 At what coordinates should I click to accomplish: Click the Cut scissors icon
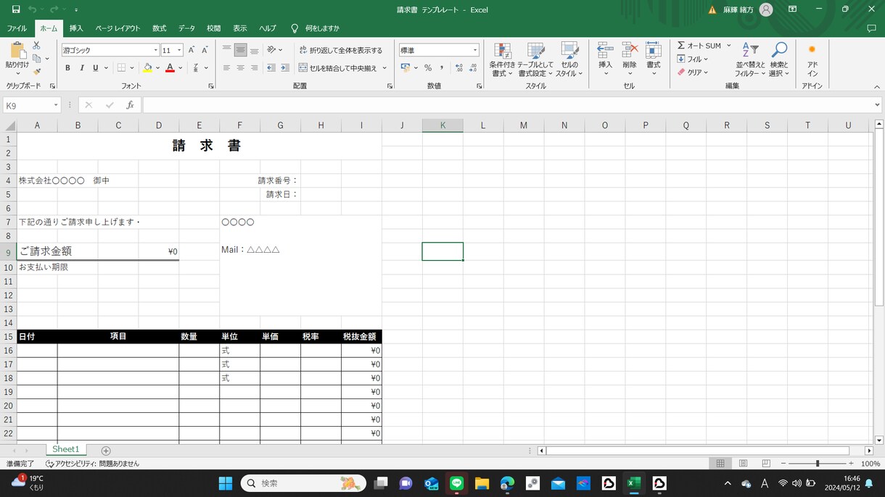click(36, 45)
